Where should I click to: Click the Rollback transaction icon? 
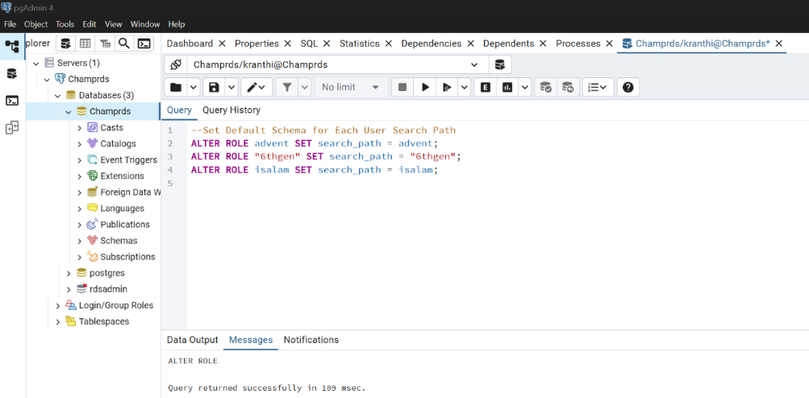[568, 87]
